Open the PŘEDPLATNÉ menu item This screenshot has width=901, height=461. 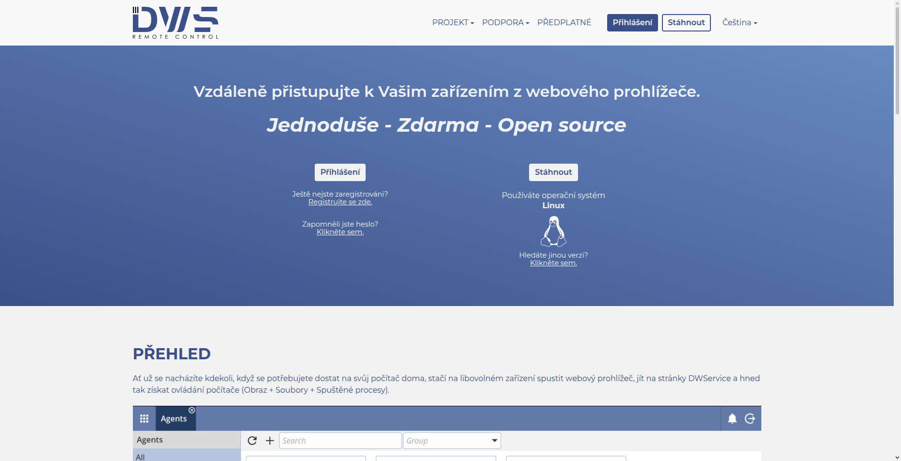tap(564, 22)
